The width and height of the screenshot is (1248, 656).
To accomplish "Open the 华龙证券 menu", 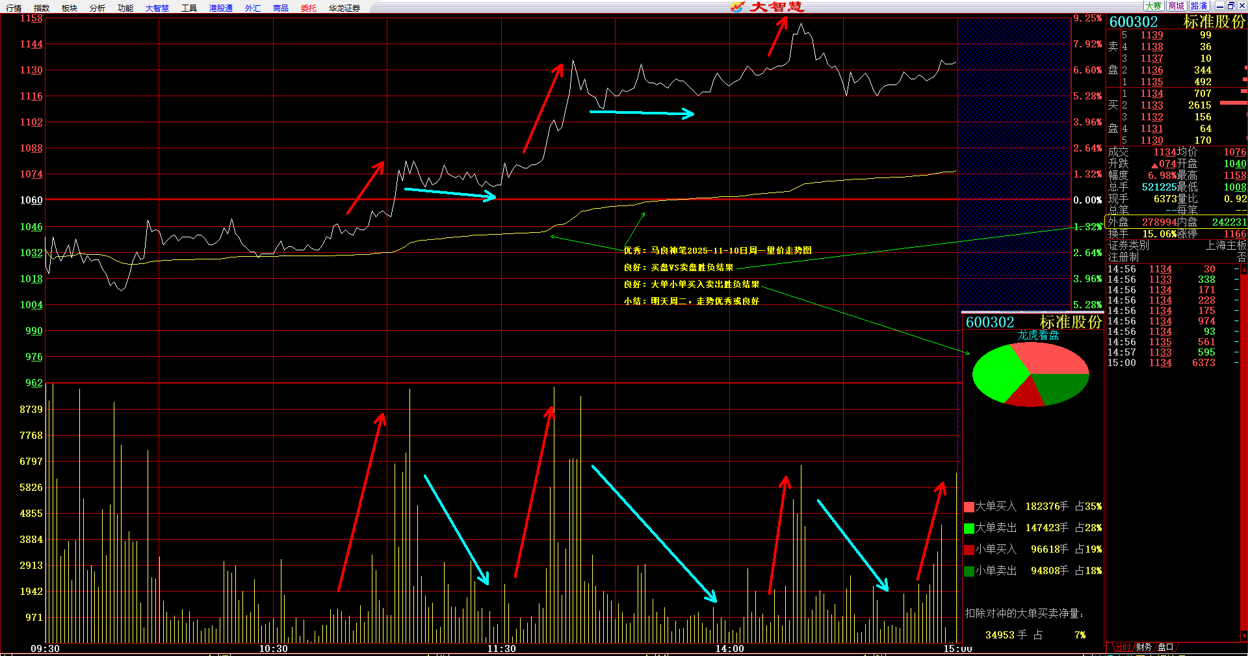I will [x=344, y=8].
